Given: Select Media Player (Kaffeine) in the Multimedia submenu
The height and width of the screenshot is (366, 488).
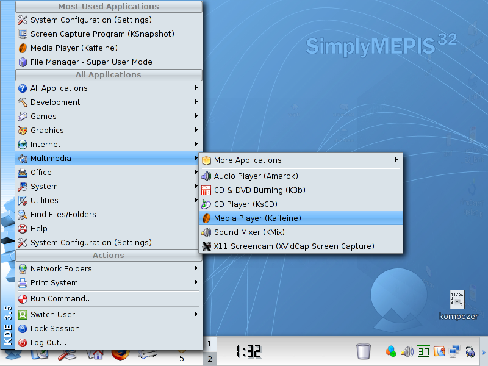Looking at the screenshot, I should pyautogui.click(x=257, y=218).
